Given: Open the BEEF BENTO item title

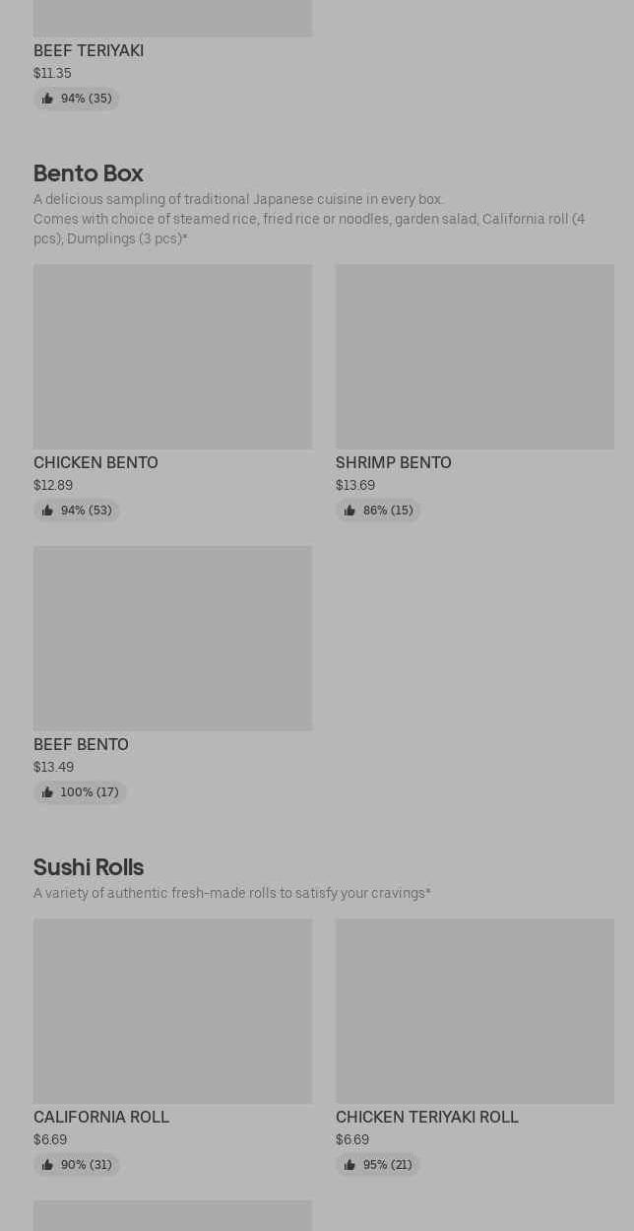Looking at the screenshot, I should pyautogui.click(x=81, y=744).
